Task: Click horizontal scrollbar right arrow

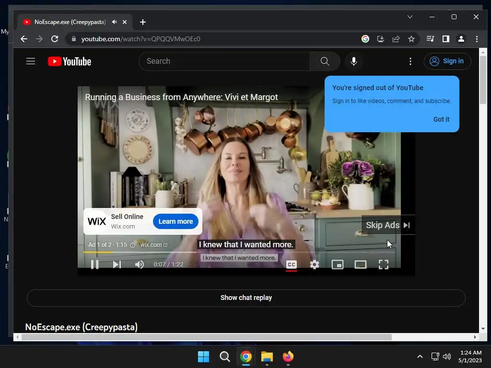Action: pyautogui.click(x=475, y=337)
